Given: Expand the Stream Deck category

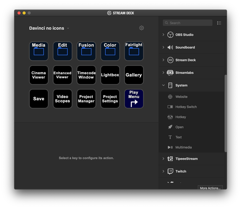Looking at the screenshot, I should (163, 60).
